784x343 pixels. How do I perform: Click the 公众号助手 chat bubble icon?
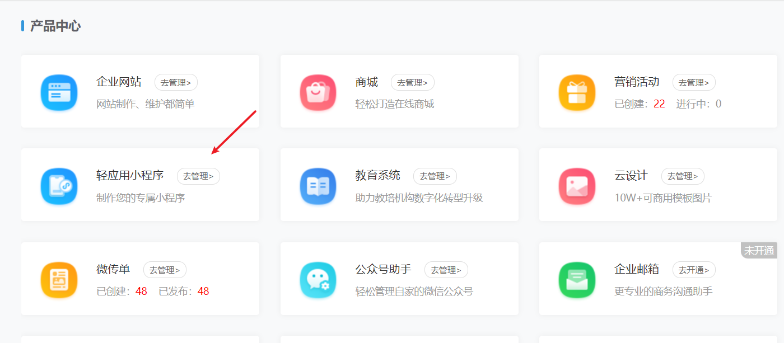pos(318,279)
